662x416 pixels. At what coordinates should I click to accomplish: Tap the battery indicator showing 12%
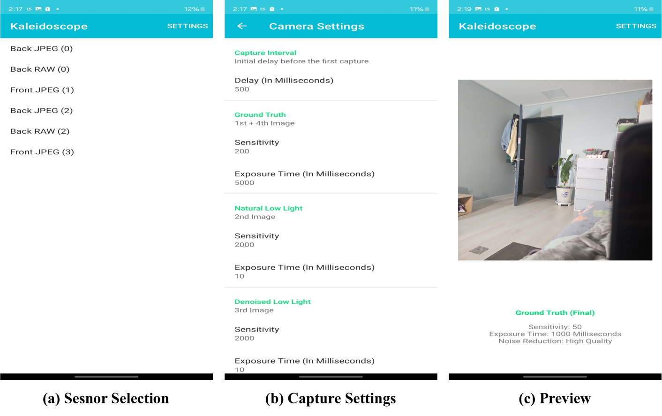(195, 9)
